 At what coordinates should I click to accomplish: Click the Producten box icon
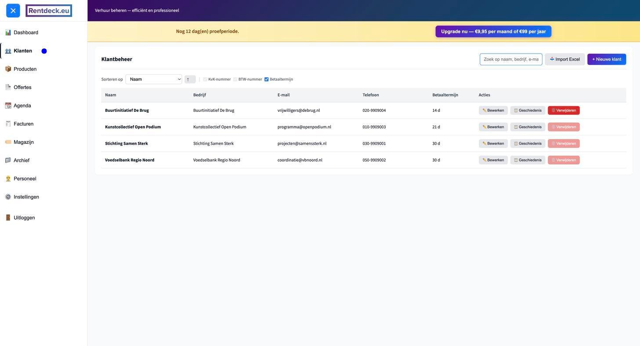[8, 69]
